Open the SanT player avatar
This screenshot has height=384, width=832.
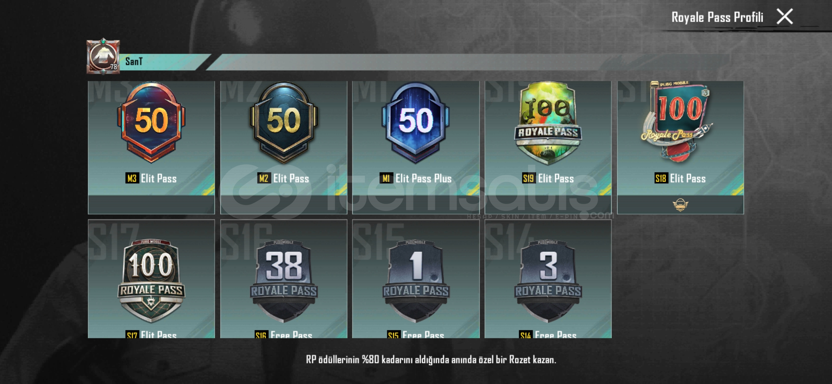pyautogui.click(x=103, y=56)
